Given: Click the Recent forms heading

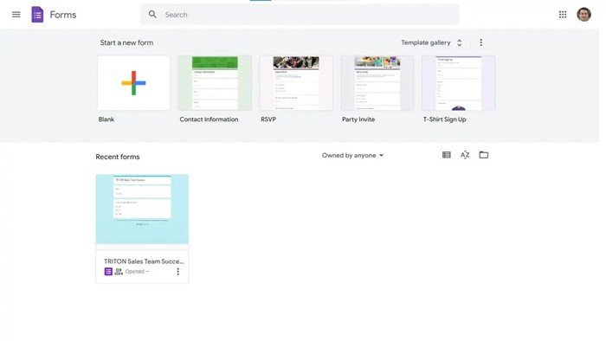Looking at the screenshot, I should pos(118,157).
